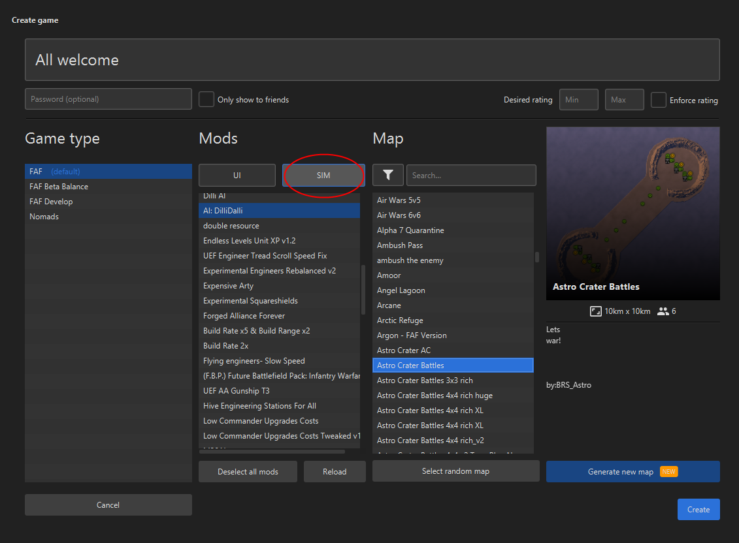Screen dimensions: 739x543
Task: Select FAF Develop game type
Action: 108,202
